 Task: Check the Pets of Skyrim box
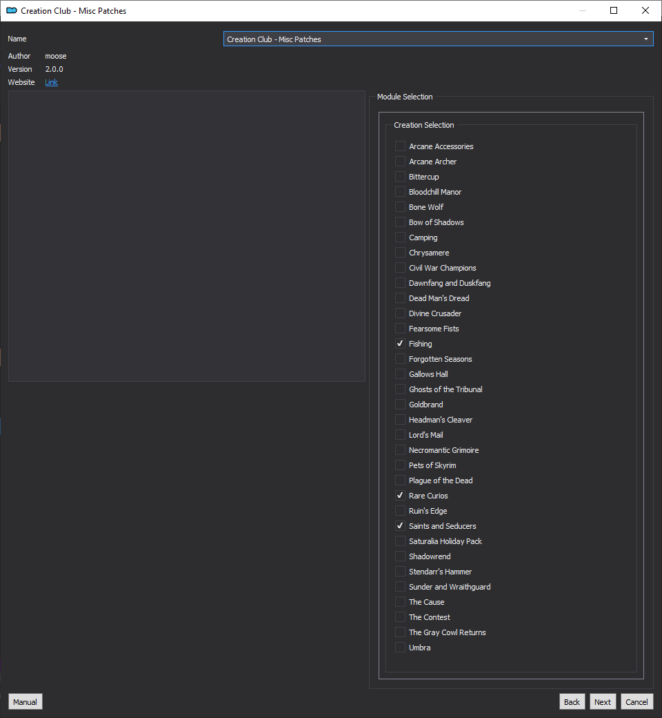tap(400, 465)
